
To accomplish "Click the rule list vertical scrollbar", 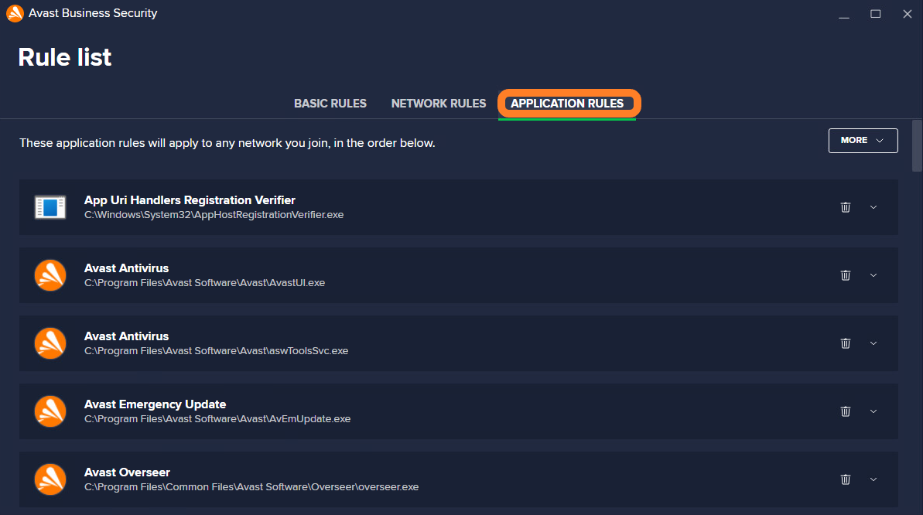I will click(917, 145).
